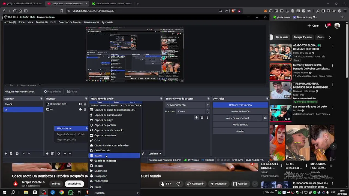This screenshot has height=196, width=349.
Task: Click Detener Transmisión button
Action: tap(240, 105)
